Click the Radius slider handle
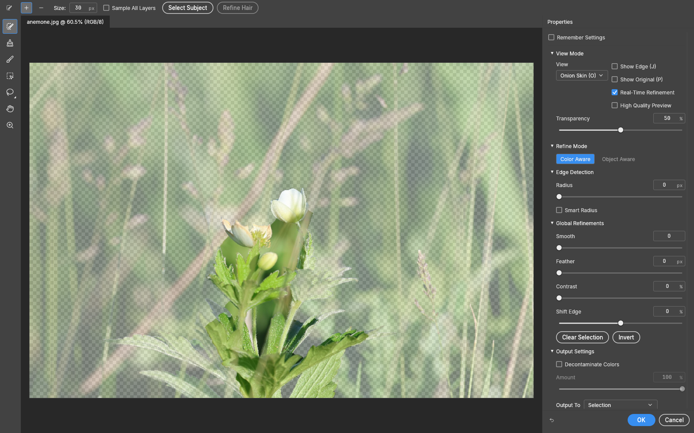 pyautogui.click(x=559, y=197)
